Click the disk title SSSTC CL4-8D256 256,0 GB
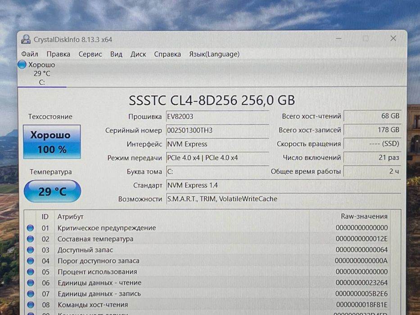The image size is (420, 315). pos(212,100)
